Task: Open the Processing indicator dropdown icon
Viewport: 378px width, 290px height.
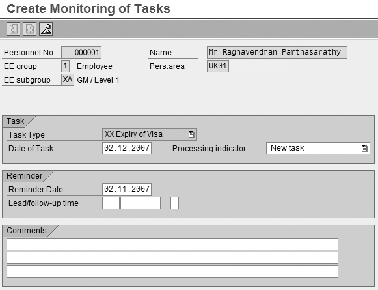Action: tap(364, 149)
